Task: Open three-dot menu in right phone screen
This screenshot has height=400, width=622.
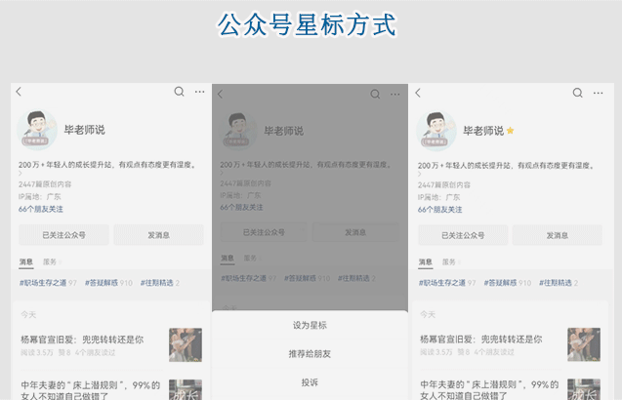Action: tap(599, 93)
